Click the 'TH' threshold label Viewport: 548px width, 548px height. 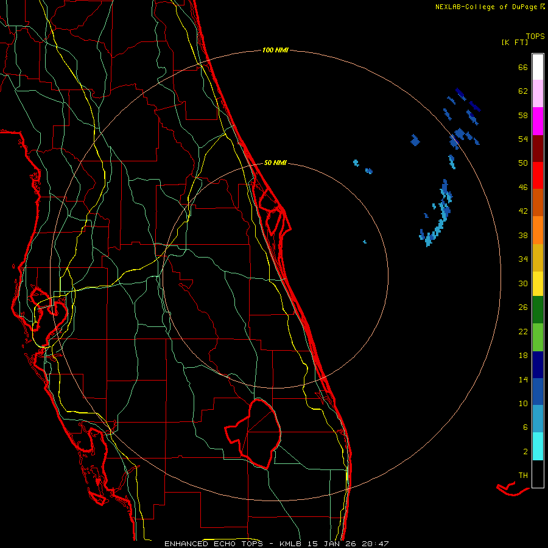pos(523,476)
